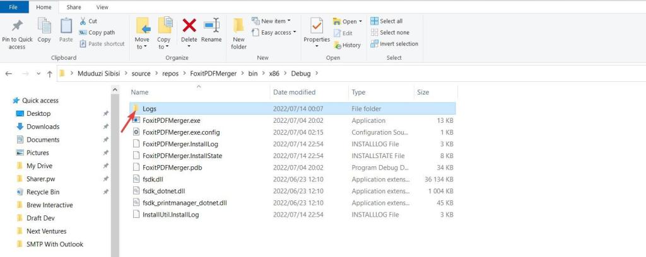Switch to the Home ribbon tab
This screenshot has width=646, height=257.
tap(44, 7)
